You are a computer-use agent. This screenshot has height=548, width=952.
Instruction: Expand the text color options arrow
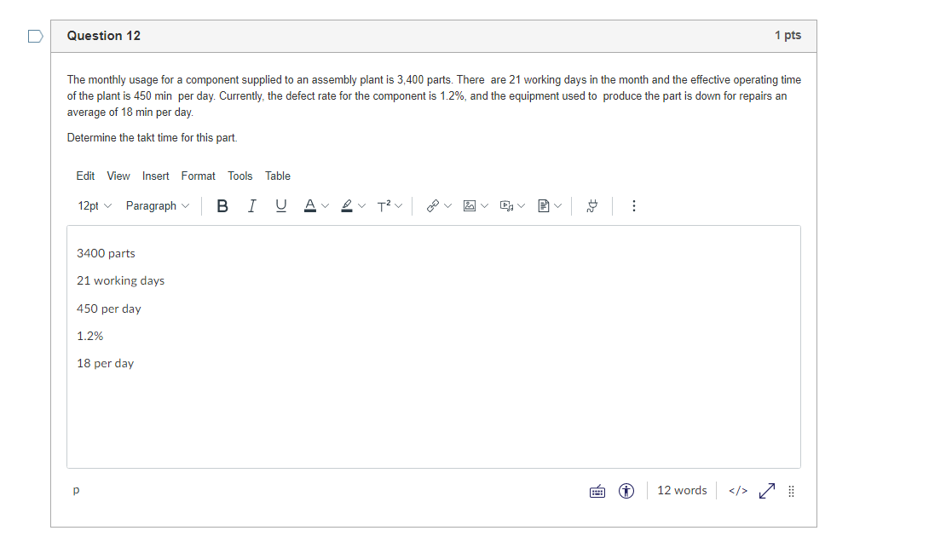tap(326, 205)
